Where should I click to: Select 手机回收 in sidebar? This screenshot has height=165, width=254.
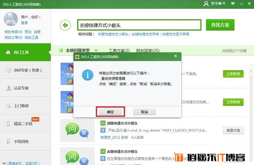click(25, 141)
